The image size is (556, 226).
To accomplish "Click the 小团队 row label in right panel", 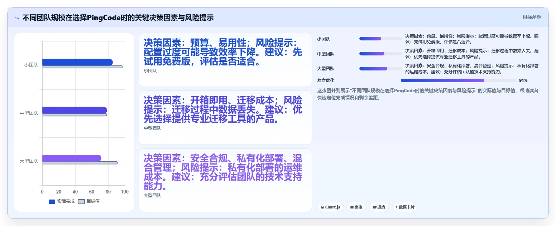I will [323, 39].
